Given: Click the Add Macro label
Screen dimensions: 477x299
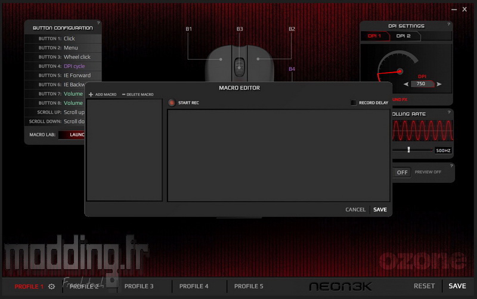Looking at the screenshot, I should 106,95.
